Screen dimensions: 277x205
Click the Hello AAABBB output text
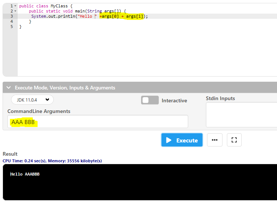click(x=25, y=174)
